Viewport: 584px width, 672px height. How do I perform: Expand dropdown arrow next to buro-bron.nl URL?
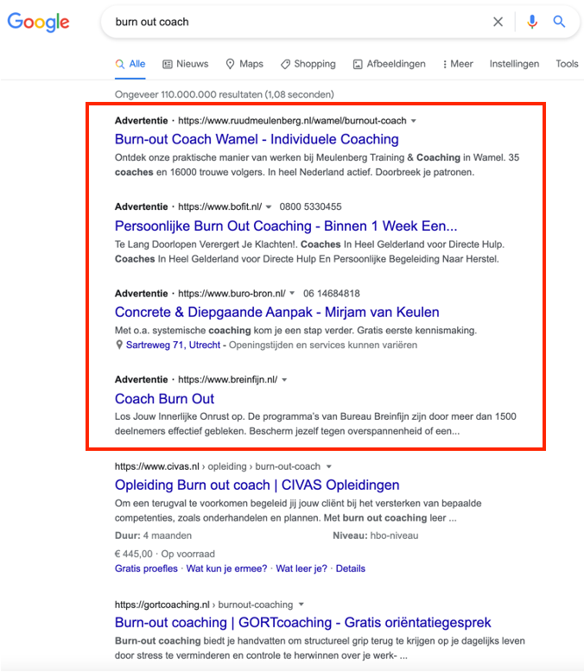coord(292,293)
